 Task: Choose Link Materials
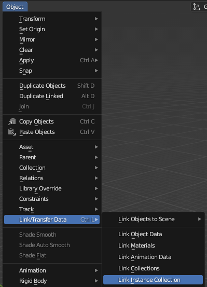[x=153, y=245]
